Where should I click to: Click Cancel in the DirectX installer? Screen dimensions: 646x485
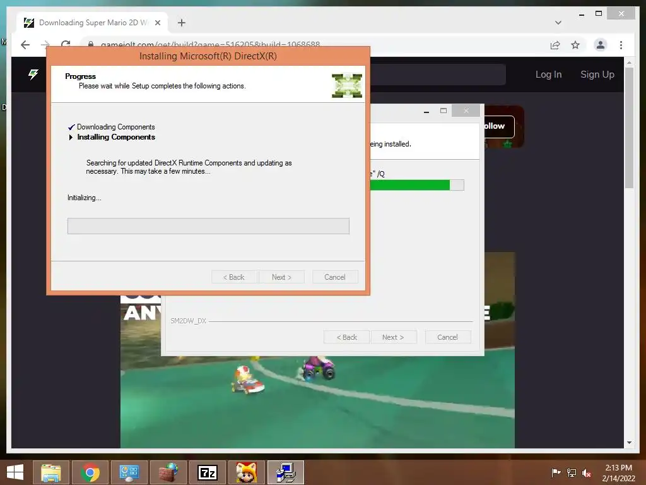coord(335,277)
